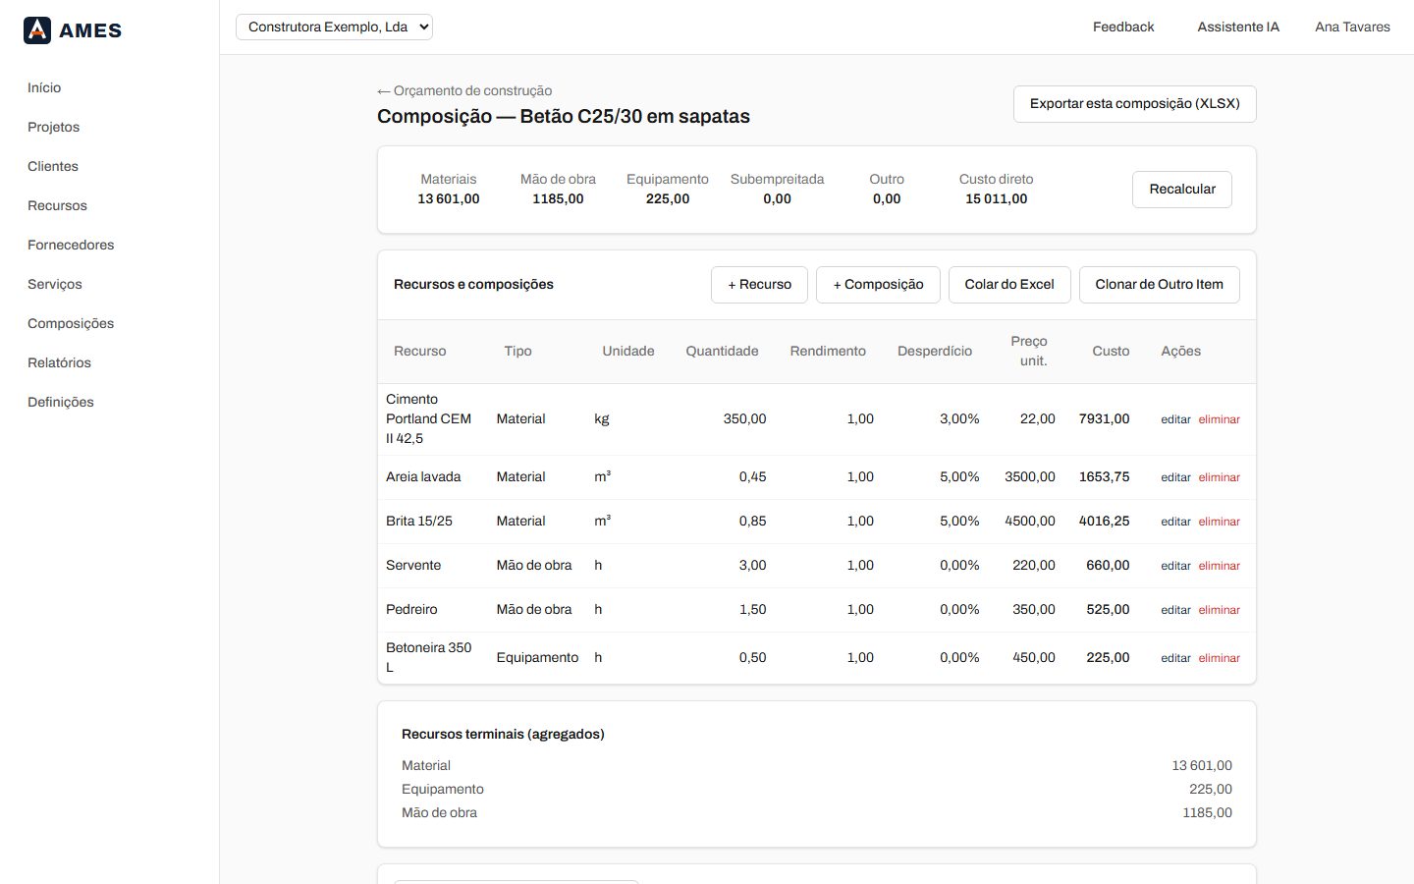Edit the Brita 15/25 row
This screenshot has height=884, width=1414.
pyautogui.click(x=1175, y=522)
